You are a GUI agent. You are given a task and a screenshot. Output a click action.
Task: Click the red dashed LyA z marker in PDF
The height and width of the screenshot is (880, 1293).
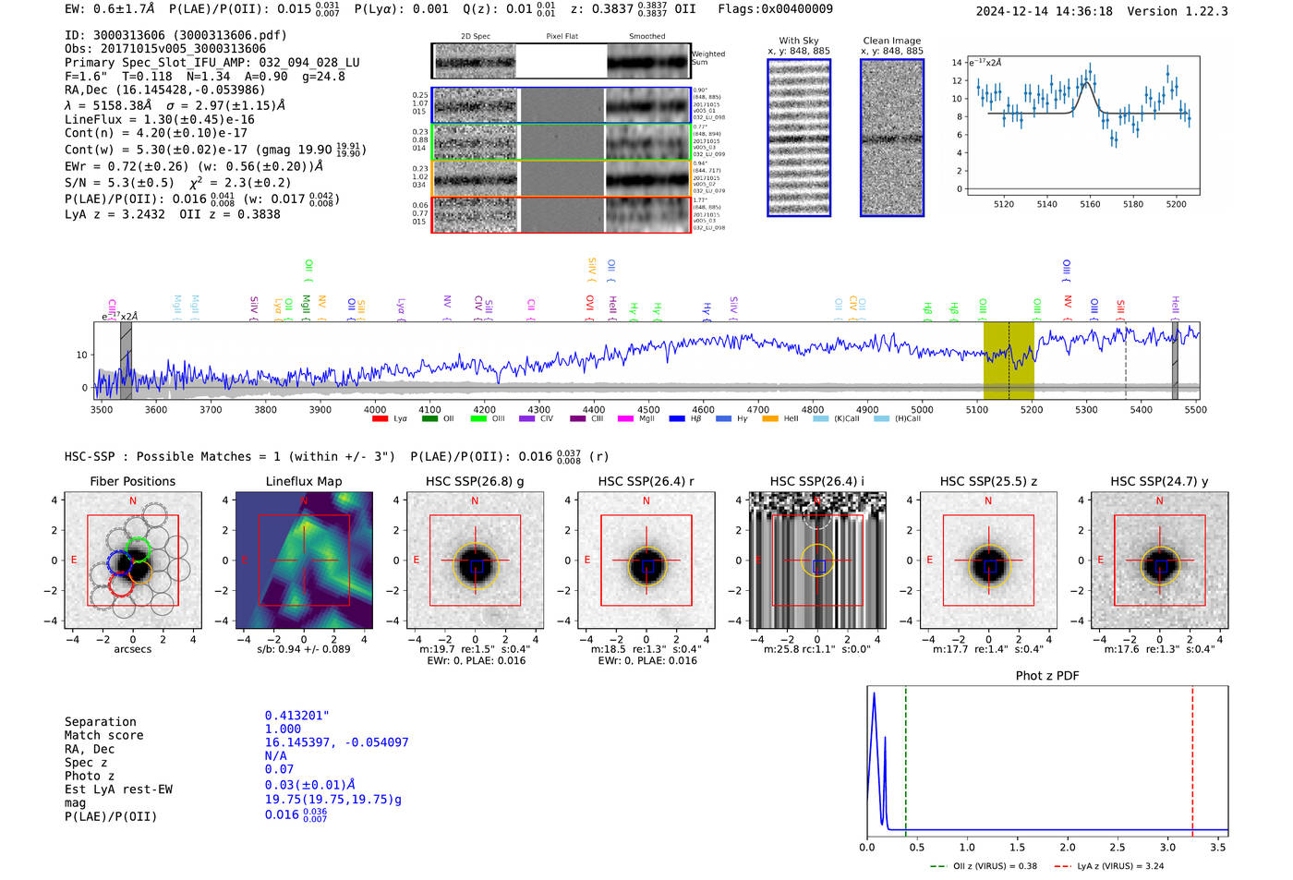click(1192, 761)
